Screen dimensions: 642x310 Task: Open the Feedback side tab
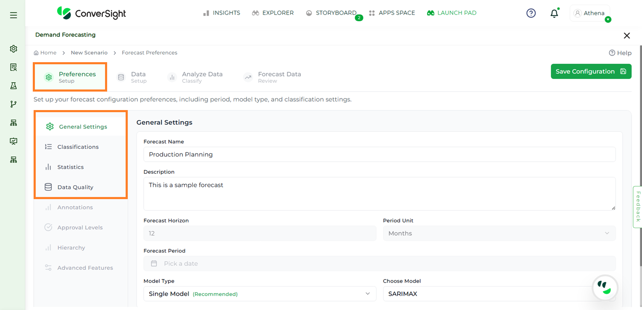tap(637, 207)
